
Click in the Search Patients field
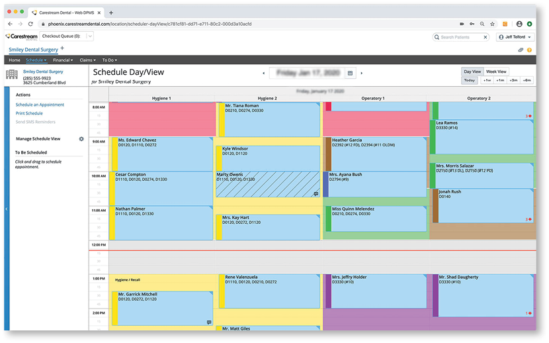(460, 37)
